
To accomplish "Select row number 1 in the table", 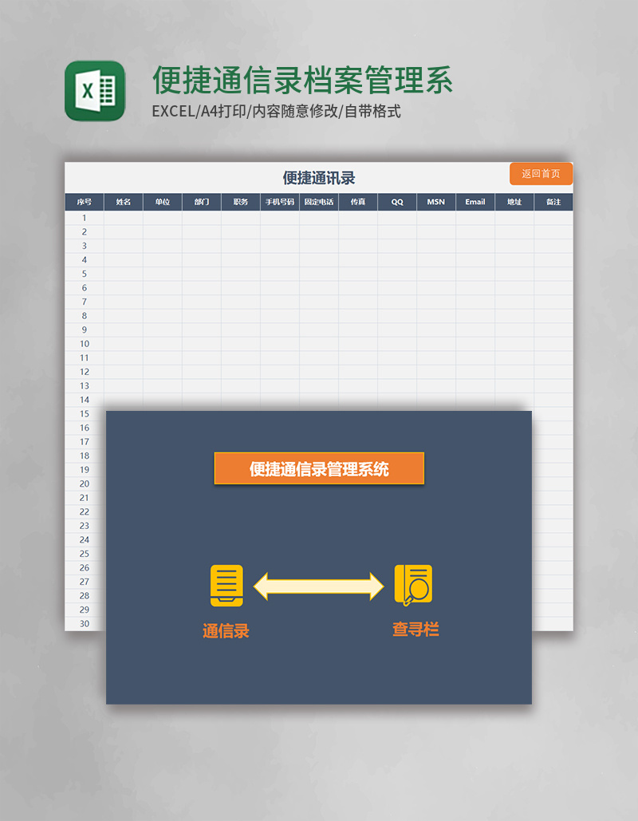I will 84,216.
